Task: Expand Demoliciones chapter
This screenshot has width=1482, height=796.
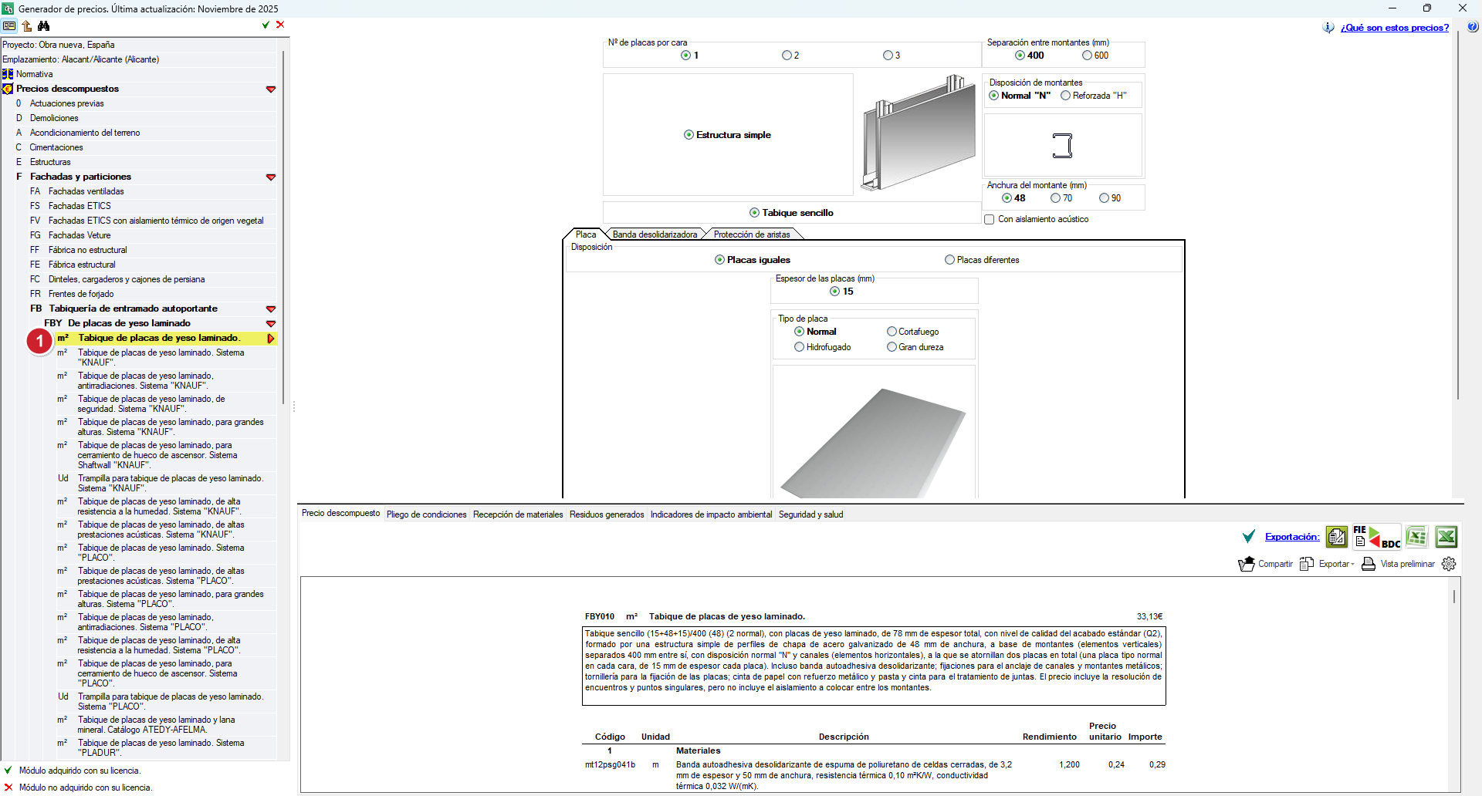Action: (x=54, y=118)
